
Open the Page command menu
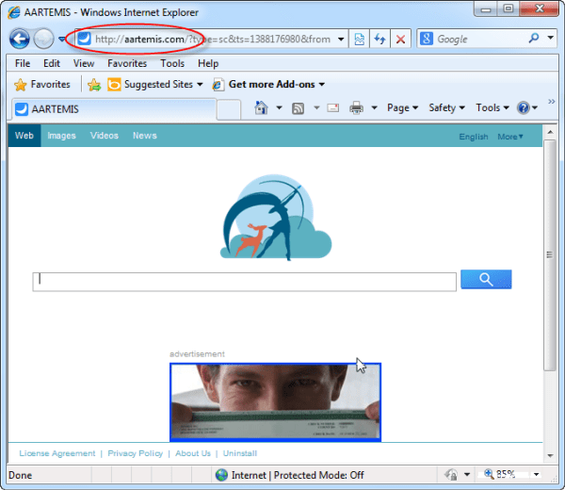pyautogui.click(x=402, y=107)
